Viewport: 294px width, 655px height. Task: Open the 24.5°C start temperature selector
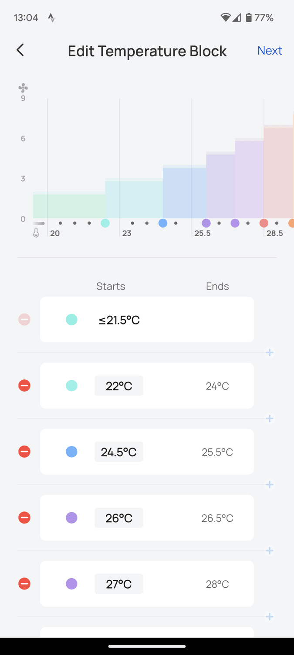[118, 452]
